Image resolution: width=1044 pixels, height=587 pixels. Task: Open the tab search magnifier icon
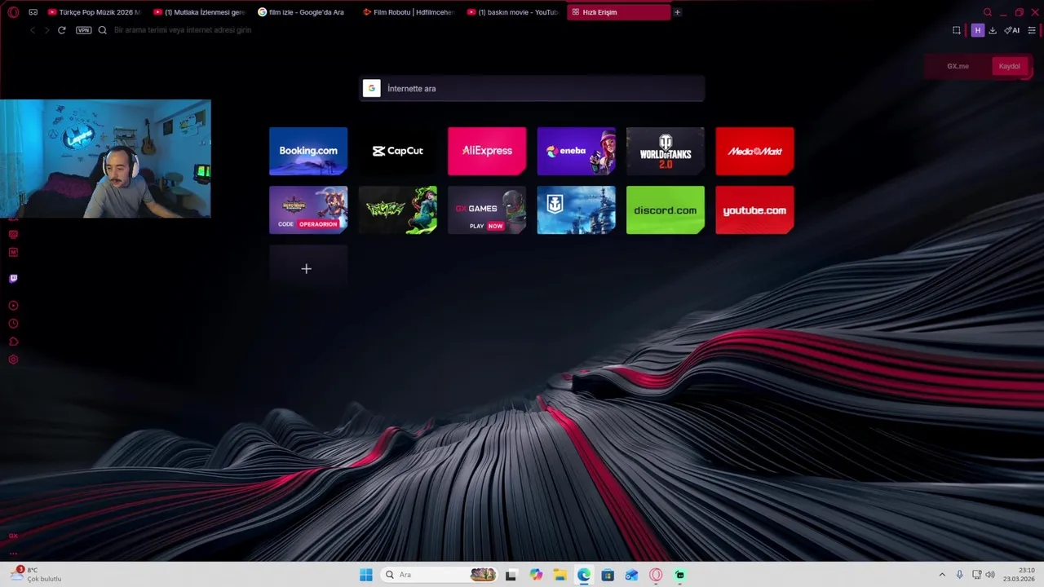click(988, 12)
